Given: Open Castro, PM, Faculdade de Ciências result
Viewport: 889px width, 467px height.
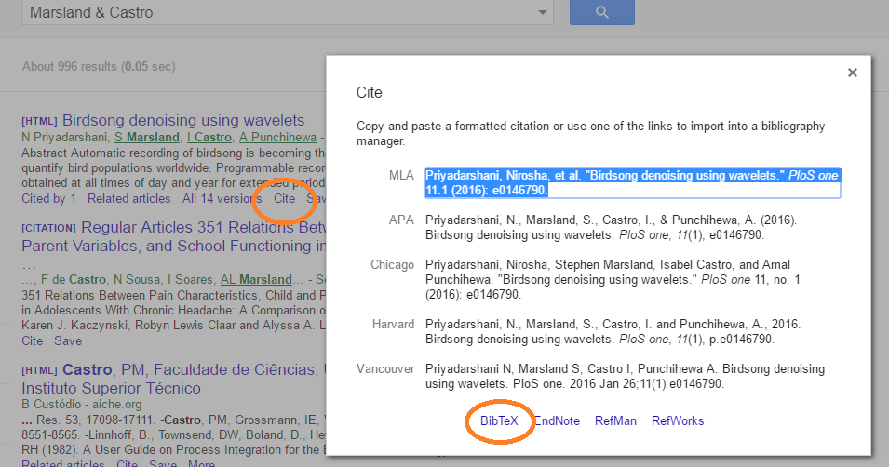Looking at the screenshot, I should pos(173,379).
